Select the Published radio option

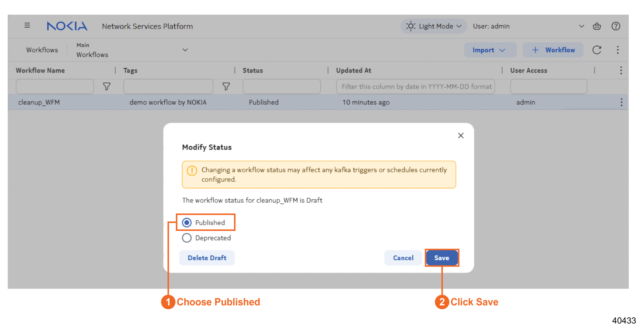tap(187, 223)
